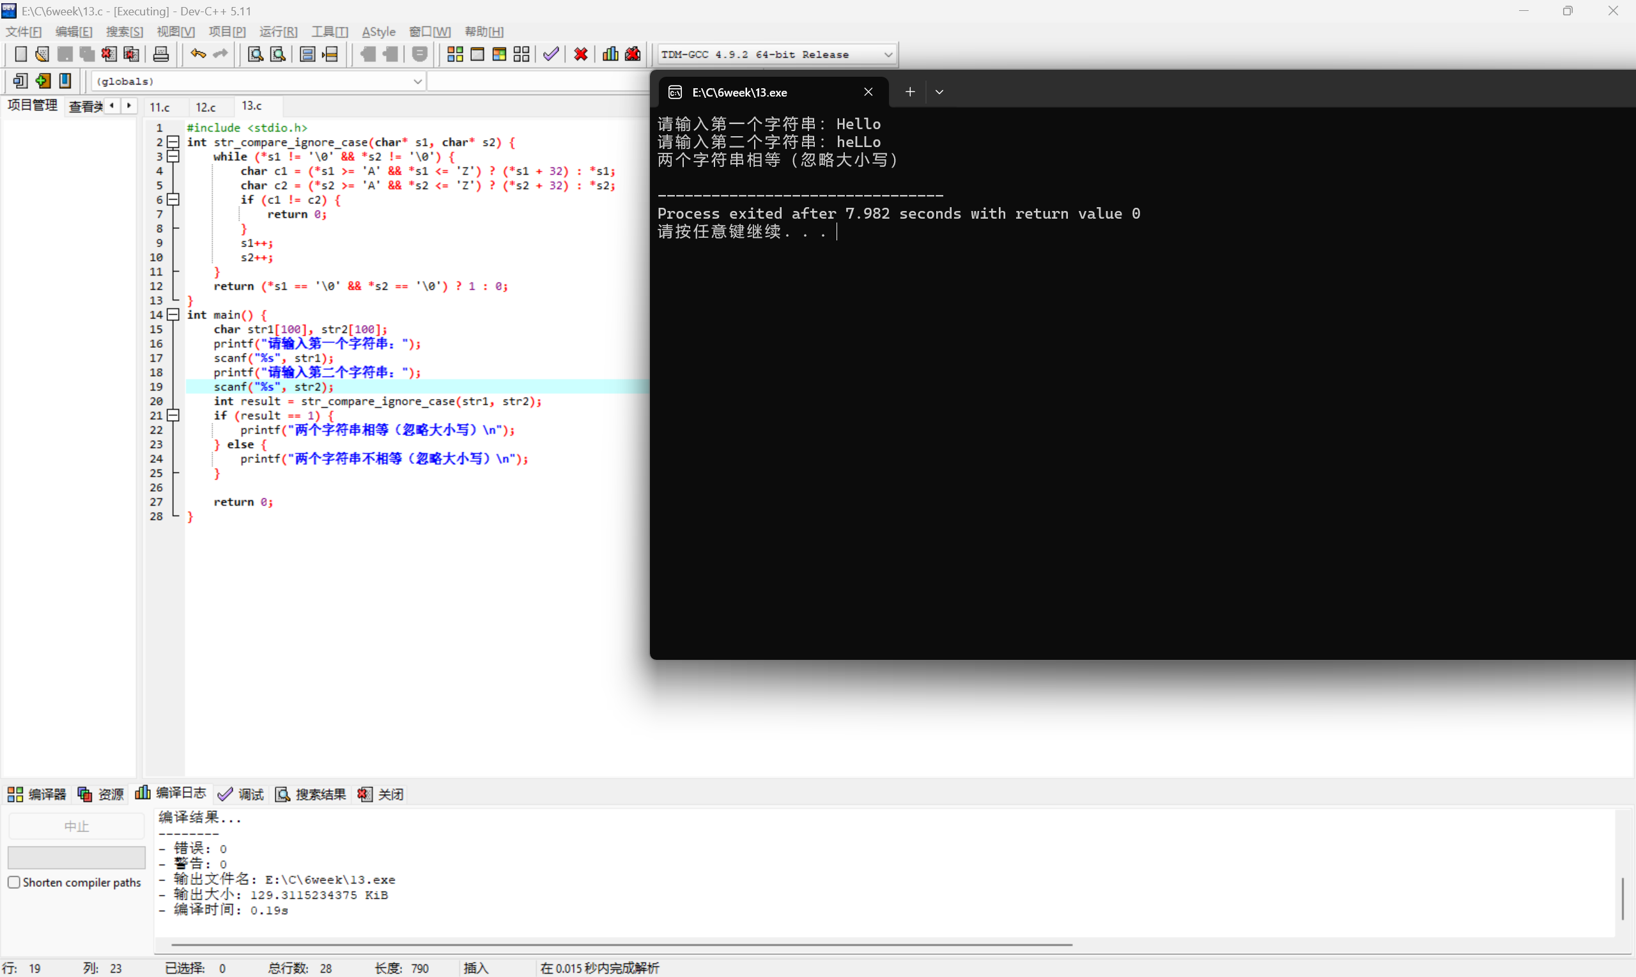
Task: Click the Print toolbar icon
Action: coord(160,54)
